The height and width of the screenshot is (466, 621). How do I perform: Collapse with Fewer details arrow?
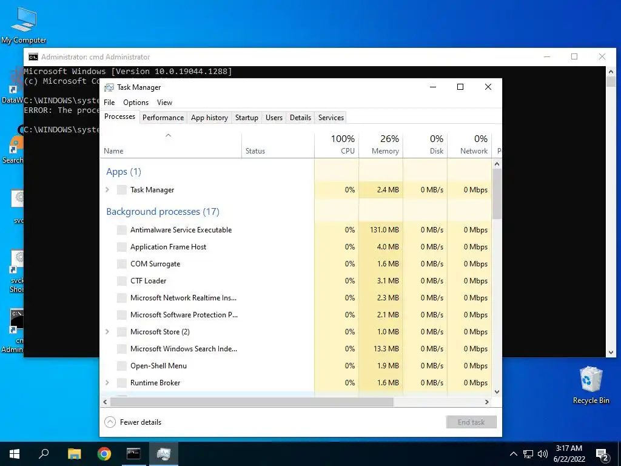coord(110,422)
